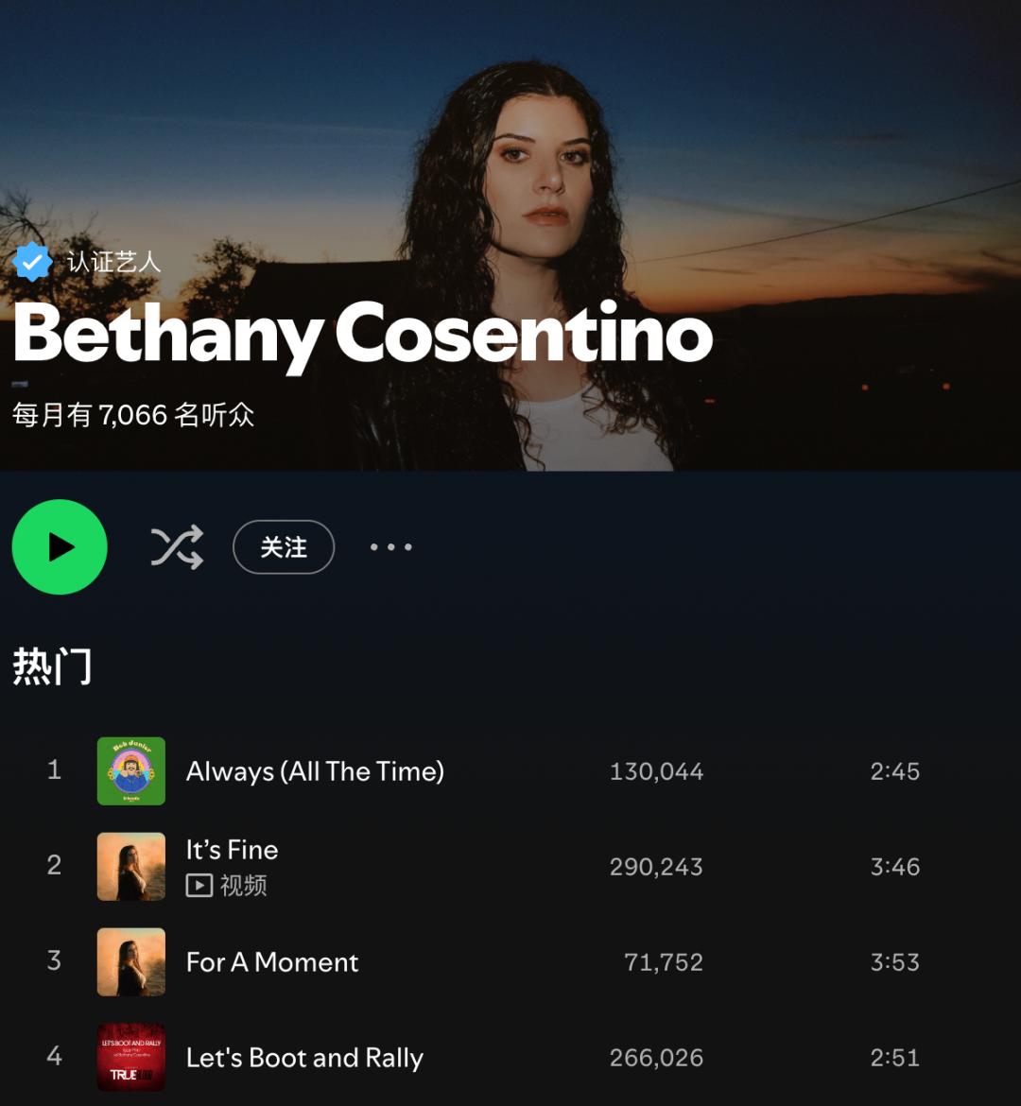Select track number 4 in list

(54, 1056)
